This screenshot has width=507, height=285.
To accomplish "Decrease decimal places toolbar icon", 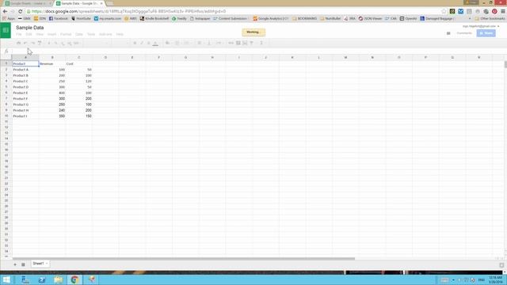I will pos(63,43).
